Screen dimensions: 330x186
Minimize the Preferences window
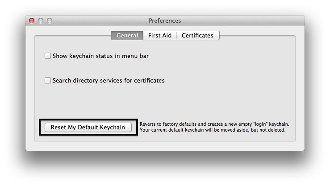coord(41,21)
